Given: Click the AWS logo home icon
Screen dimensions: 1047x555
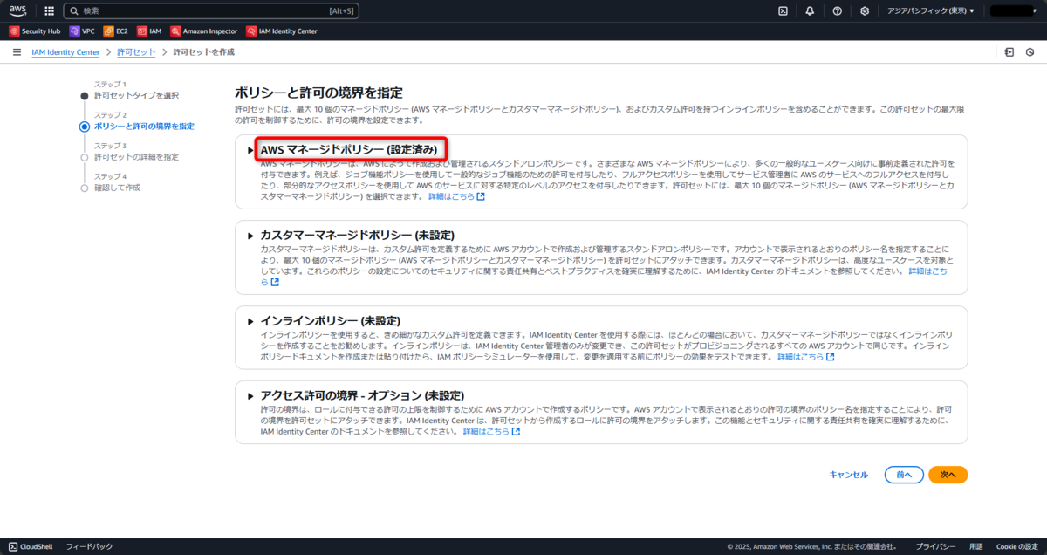Looking at the screenshot, I should tap(18, 10).
